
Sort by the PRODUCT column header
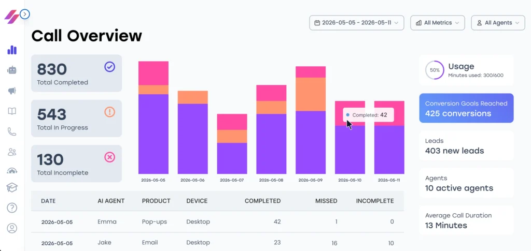point(156,201)
